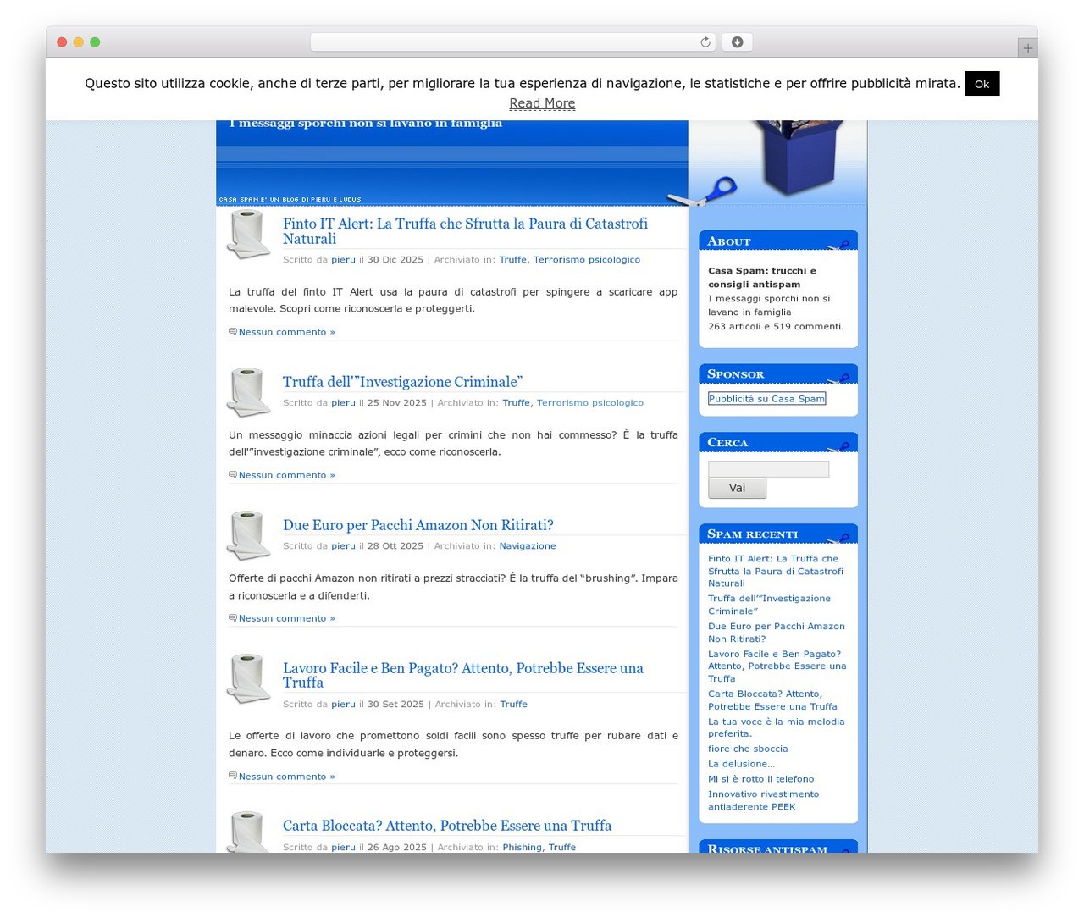1084x918 pixels.
Task: Open post 'Due Euro per Pacchi Amazon Non Ritirati?'
Action: point(418,525)
